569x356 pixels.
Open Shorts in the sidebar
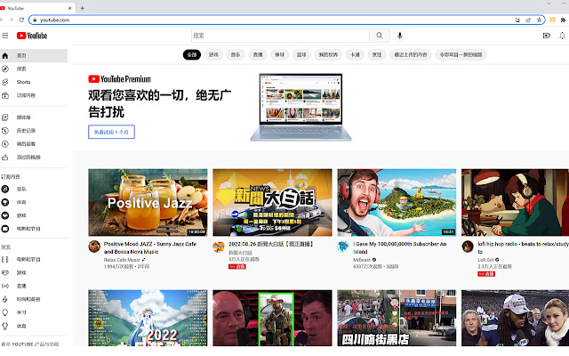[34, 82]
